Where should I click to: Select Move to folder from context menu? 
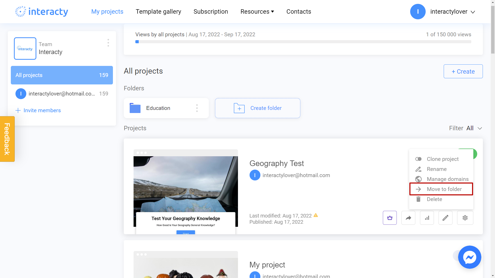pos(444,189)
